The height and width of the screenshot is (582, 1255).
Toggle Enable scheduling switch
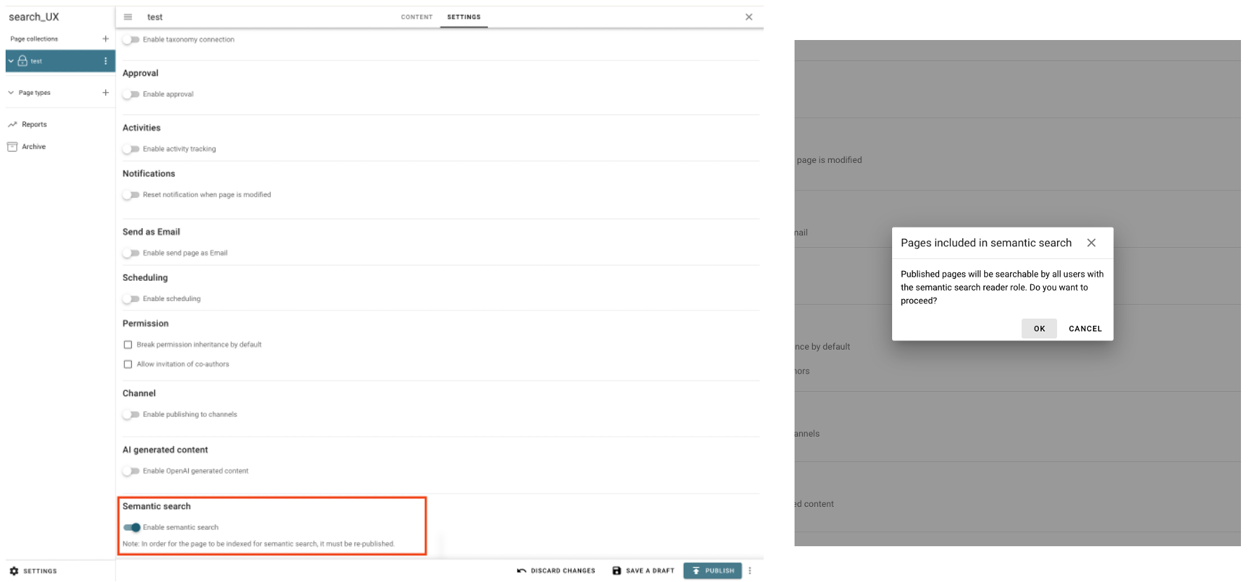pos(131,299)
